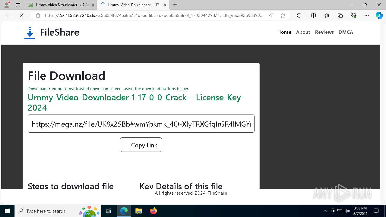Open the Extensions puzzle icon
Screen dimensions: 386x217
point(299,15)
